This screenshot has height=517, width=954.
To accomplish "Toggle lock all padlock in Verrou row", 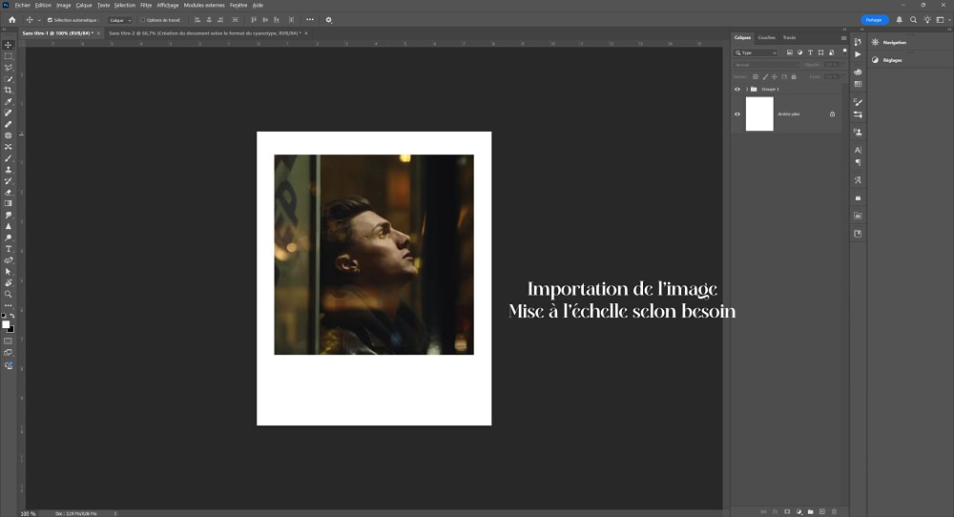I will pos(794,76).
